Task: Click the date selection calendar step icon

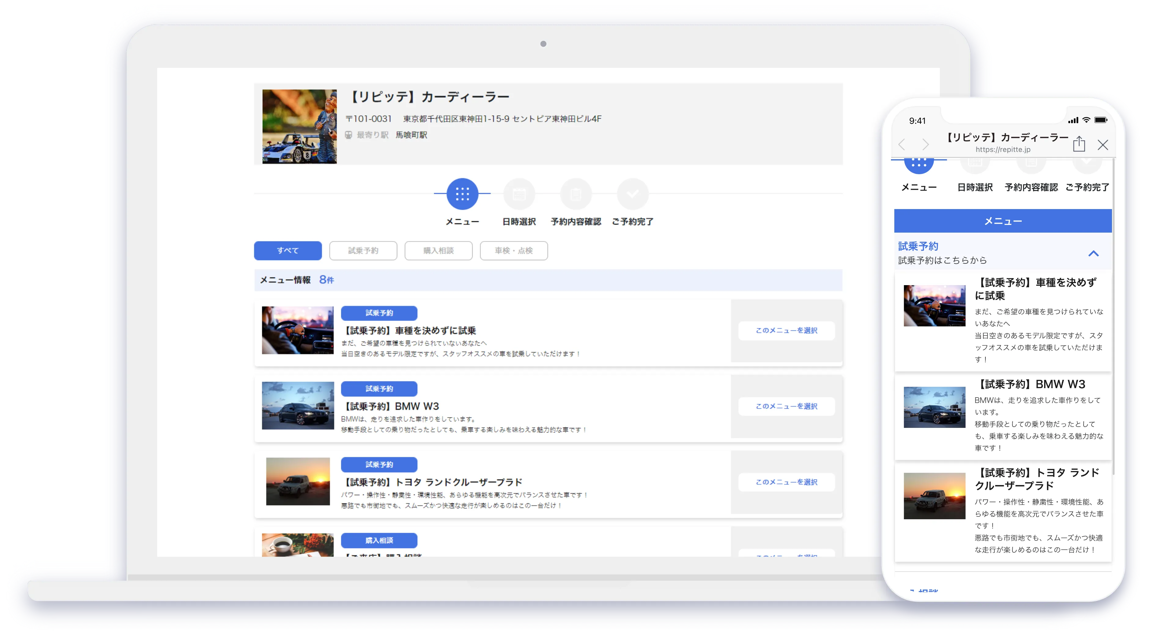Action: [x=519, y=194]
